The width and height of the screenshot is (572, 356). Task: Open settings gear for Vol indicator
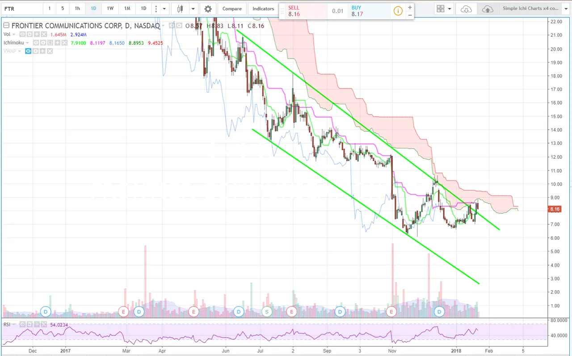pyautogui.click(x=29, y=34)
